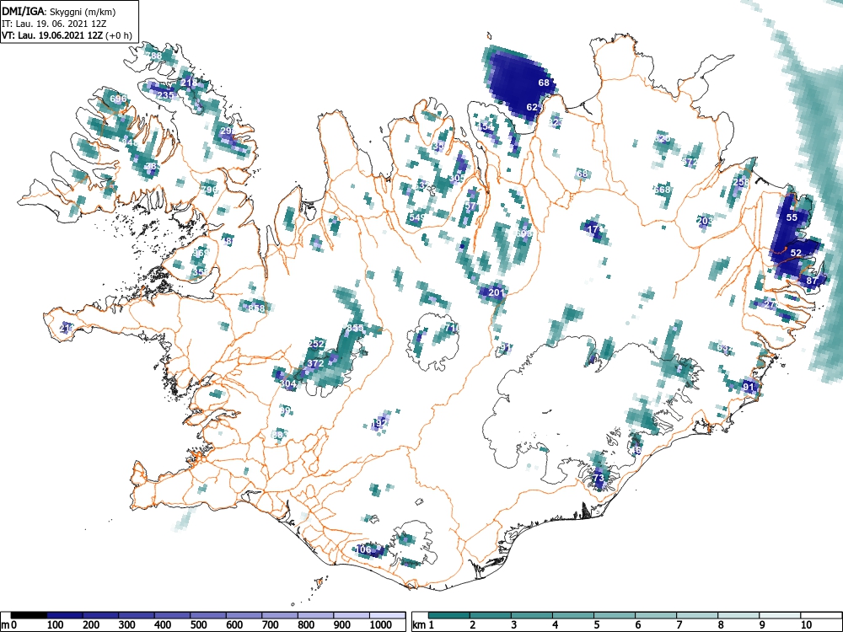Click the value '73' near the south glacier

pos(598,478)
